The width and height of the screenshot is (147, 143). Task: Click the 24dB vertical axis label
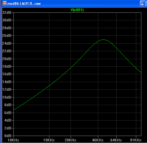coord(7,43)
